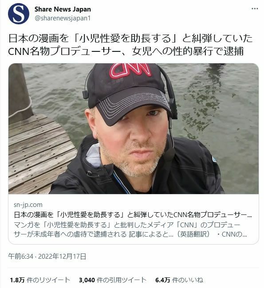Open the 午前6:34 timestamp link
The image size is (264, 288).
coord(20,256)
